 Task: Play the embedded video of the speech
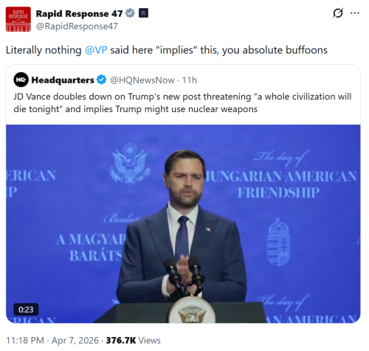pos(183,224)
